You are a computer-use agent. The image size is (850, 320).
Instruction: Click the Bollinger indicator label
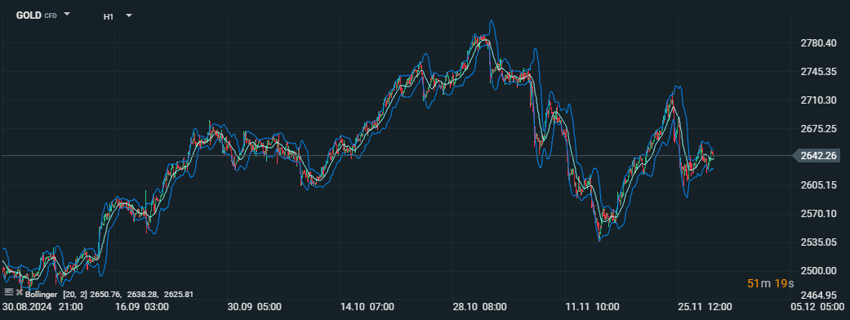click(x=41, y=295)
